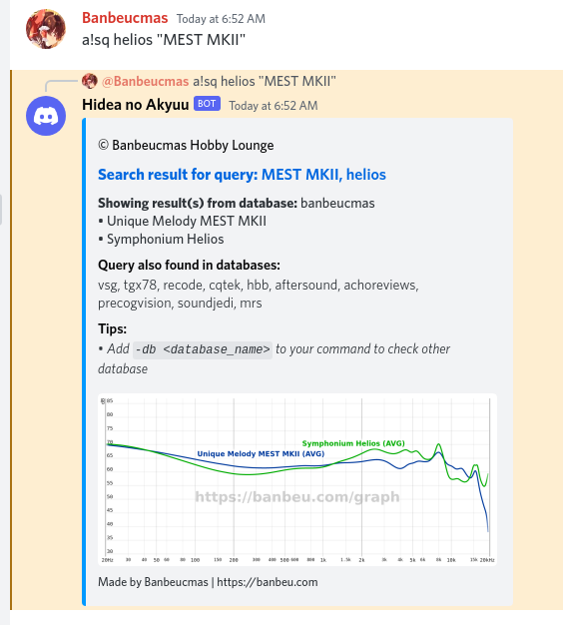The width and height of the screenshot is (563, 625).
Task: Click Unique Melody MEST MKII graph label
Action: 261,453
